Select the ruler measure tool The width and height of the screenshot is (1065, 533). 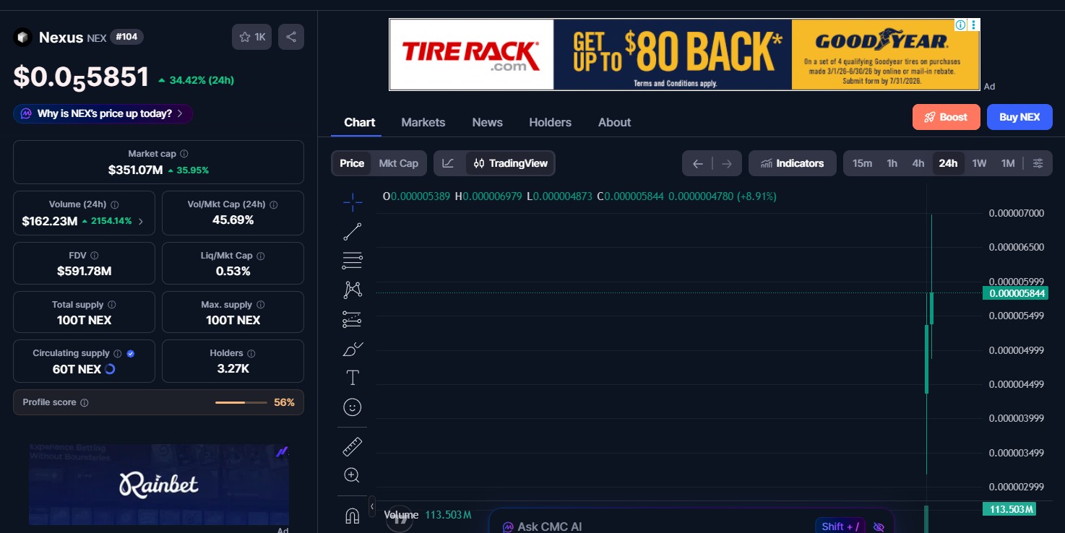pos(353,447)
